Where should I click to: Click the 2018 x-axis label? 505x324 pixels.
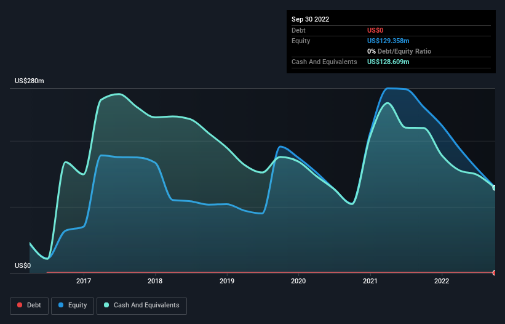tap(155, 281)
